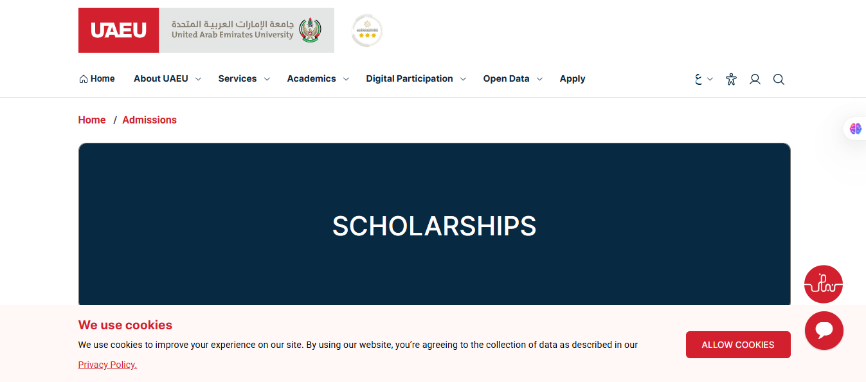The width and height of the screenshot is (866, 382).
Task: Click the house icon beside Home
Action: coord(82,78)
